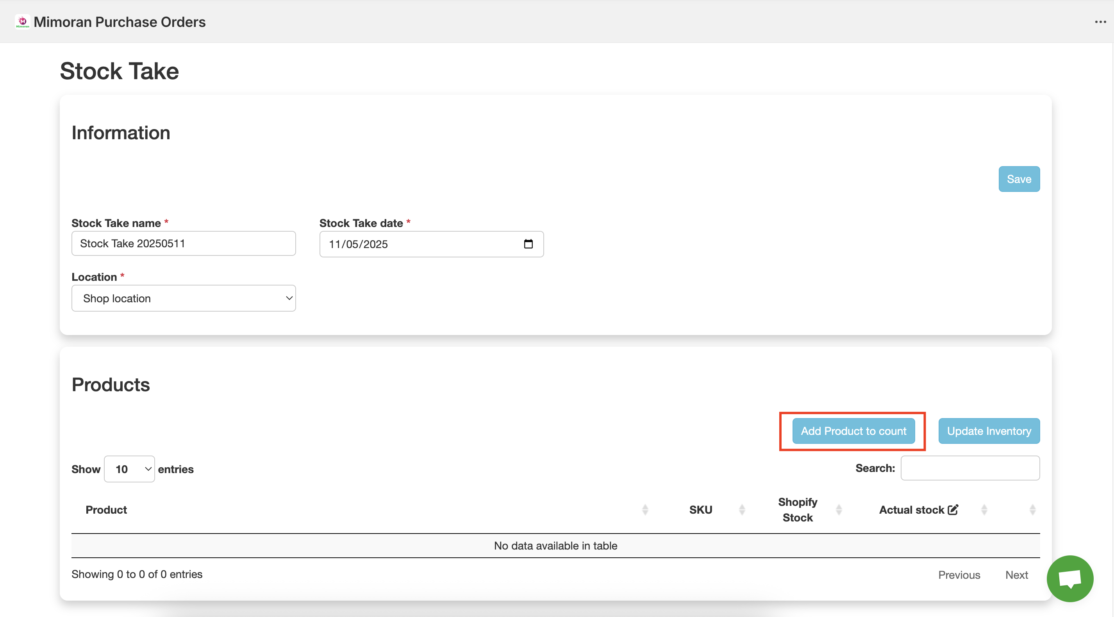Open the three-dot more options menu
Viewport: 1114px width, 617px height.
(x=1100, y=21)
